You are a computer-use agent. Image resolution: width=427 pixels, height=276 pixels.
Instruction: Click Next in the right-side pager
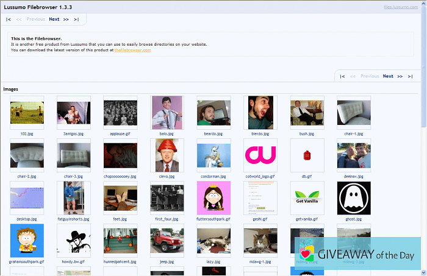tap(388, 76)
